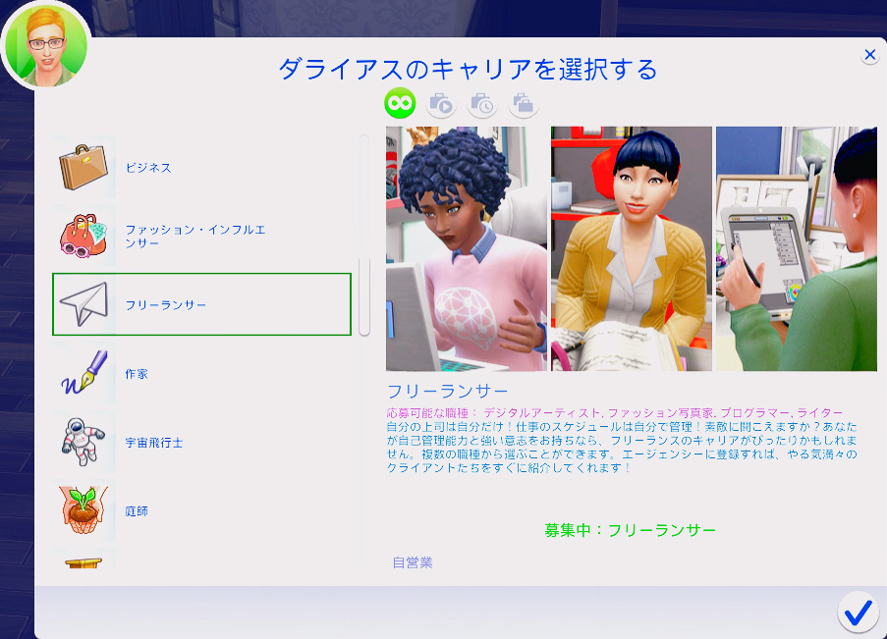Toggle the briefcase with clock filter
887x639 pixels.
482,102
